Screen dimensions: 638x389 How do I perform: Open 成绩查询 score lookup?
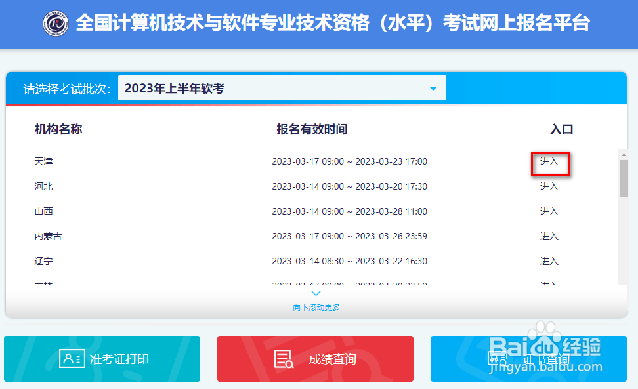pyautogui.click(x=315, y=359)
